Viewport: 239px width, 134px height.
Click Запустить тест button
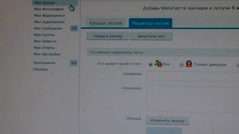151,36
